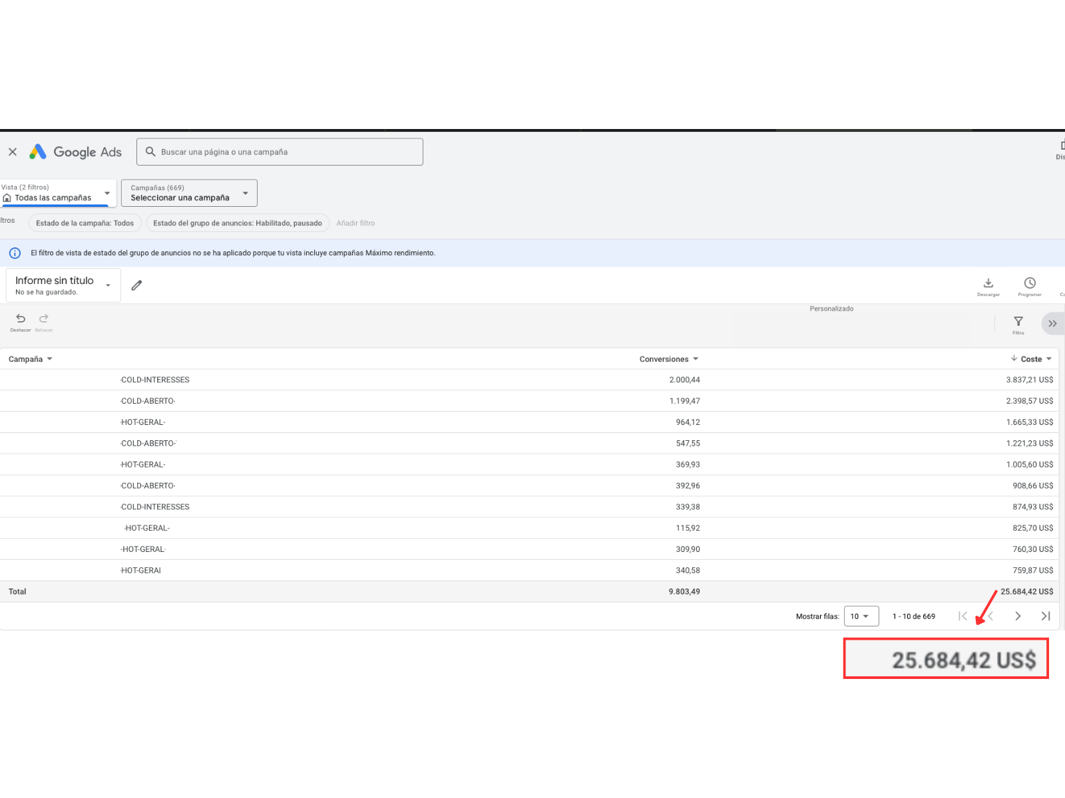Expand the Informe sin título report dropdown

(x=108, y=285)
